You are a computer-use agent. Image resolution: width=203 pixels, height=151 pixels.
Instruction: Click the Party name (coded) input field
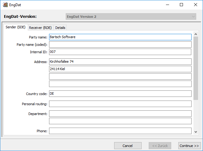pos(120,45)
